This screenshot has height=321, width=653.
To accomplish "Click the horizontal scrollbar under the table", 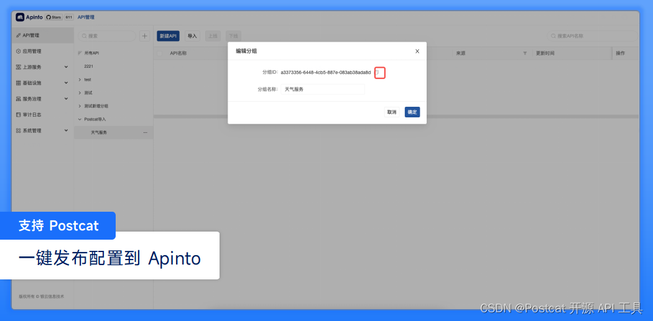I will [x=396, y=117].
